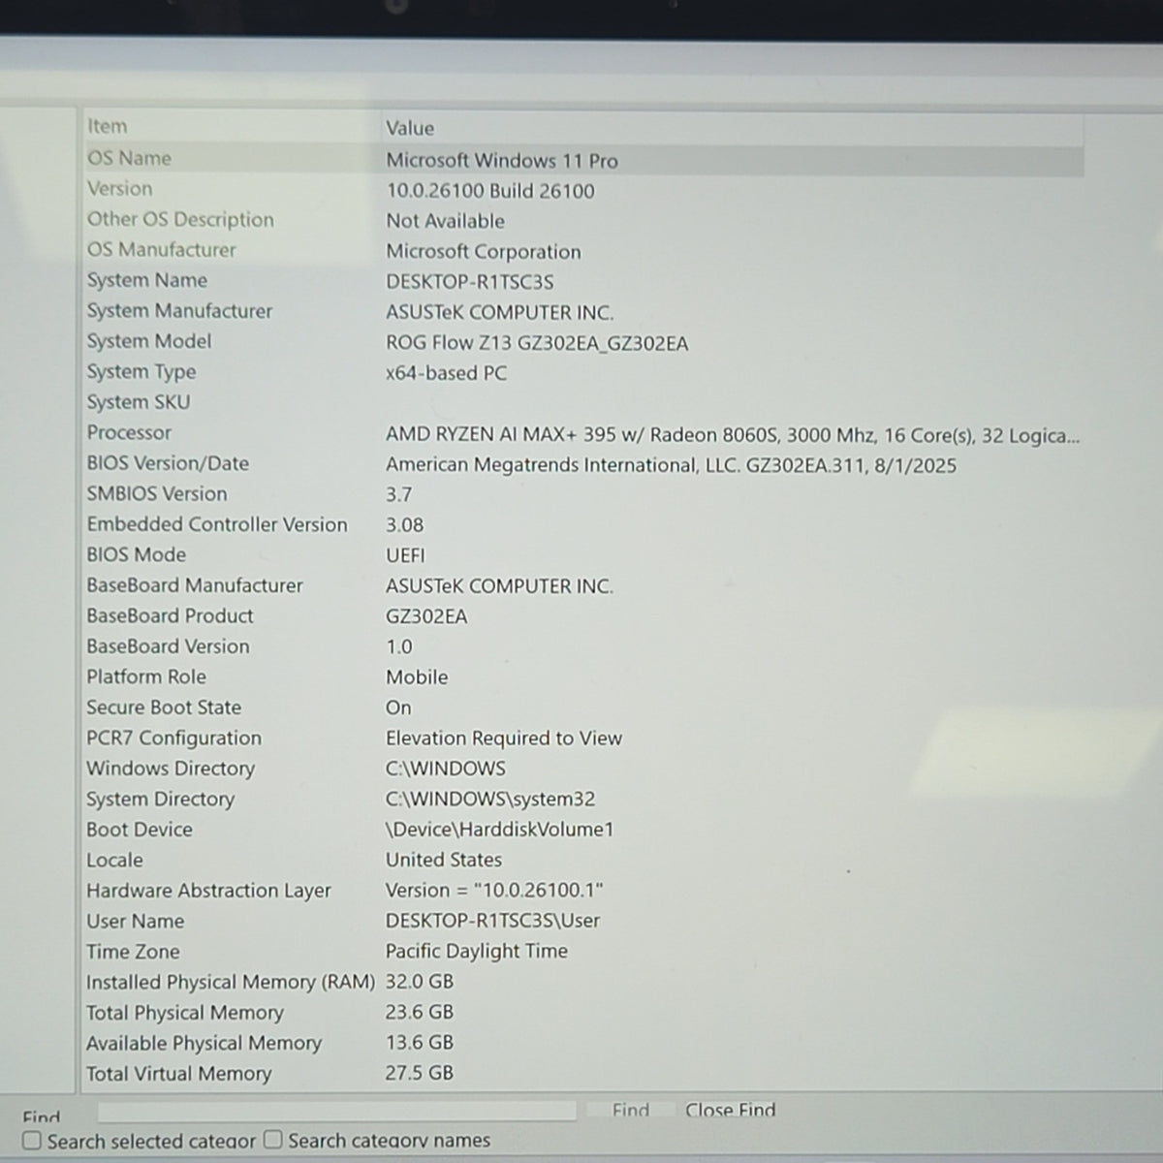
Task: Select the System SKU row
Action: point(583,402)
